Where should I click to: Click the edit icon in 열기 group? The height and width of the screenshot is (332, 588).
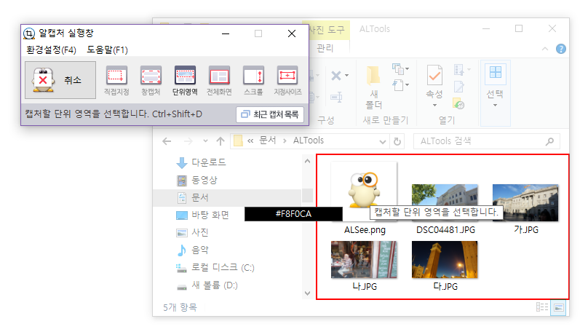459,87
